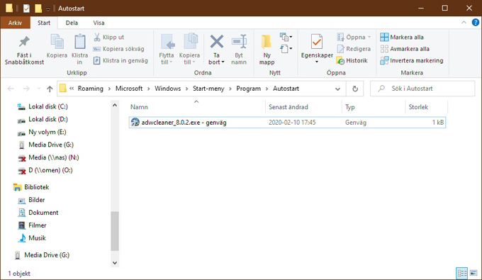
Task: Expand the address bar history dropdown
Action: [337, 89]
